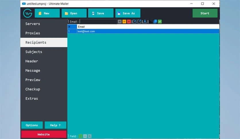Select the Recipients section
The image size is (240, 139).
[44, 43]
